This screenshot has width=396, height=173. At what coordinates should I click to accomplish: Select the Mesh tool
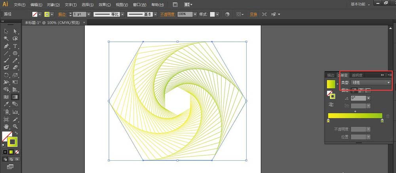(x=6, y=97)
